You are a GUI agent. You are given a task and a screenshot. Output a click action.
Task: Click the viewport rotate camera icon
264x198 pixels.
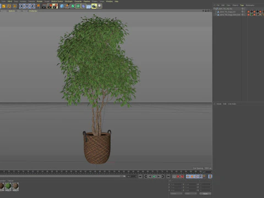click(208, 11)
